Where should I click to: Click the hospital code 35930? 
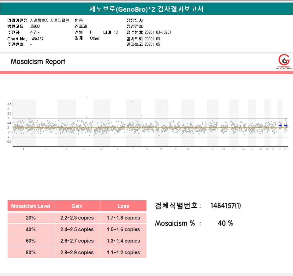35,26
